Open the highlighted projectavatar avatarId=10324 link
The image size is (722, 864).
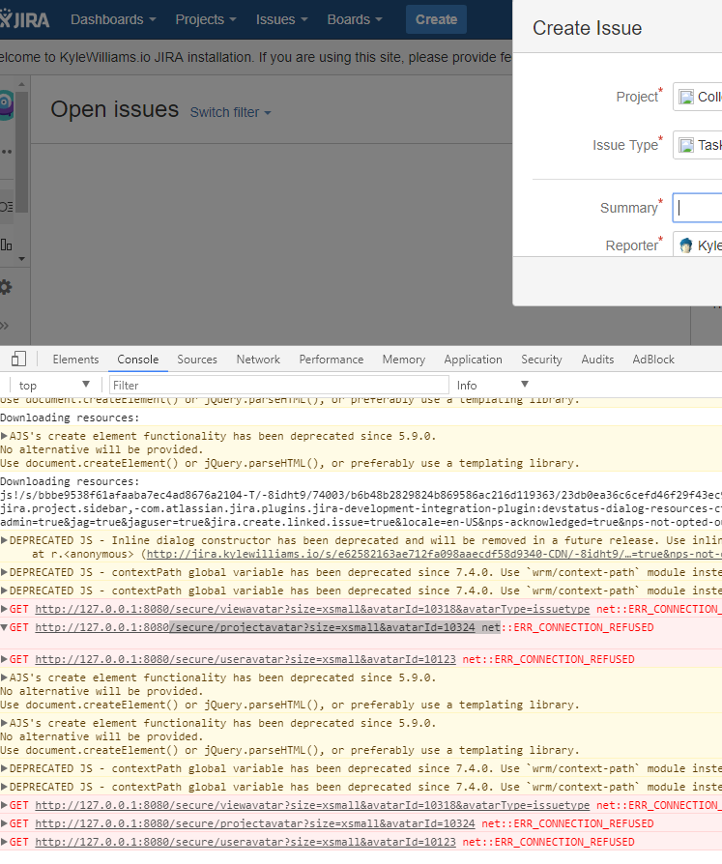254,627
